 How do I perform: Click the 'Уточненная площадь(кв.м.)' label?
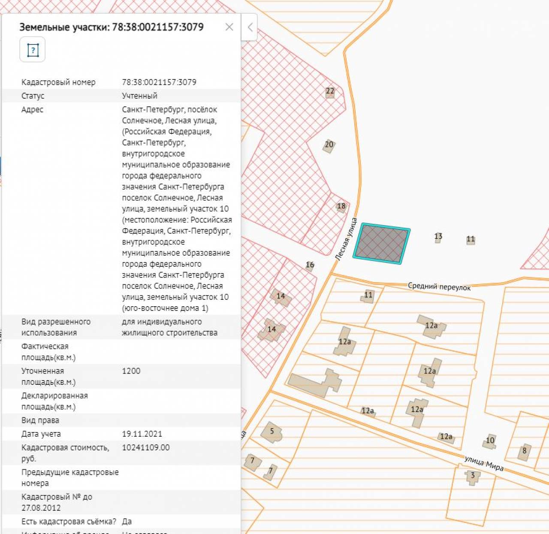[48, 377]
